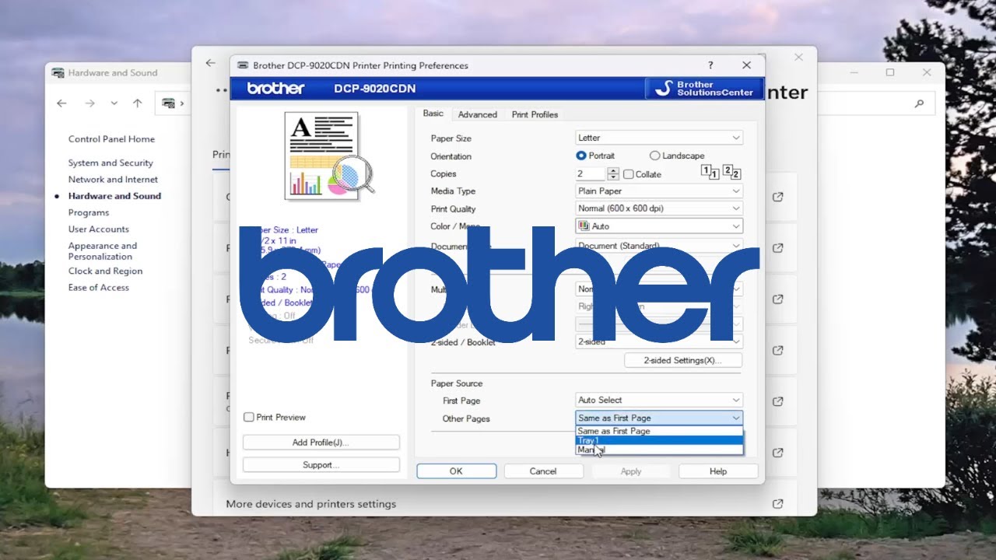
Task: Click the collate order illustration icon
Action: (x=721, y=173)
